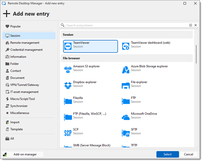This screenshot has height=162, width=203.
Task: Select the TeamViewer session entry icon
Action: [x=68, y=46]
